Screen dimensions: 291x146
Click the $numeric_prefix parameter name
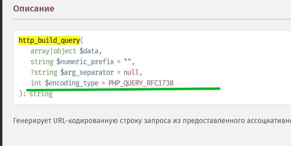pyautogui.click(x=85, y=62)
